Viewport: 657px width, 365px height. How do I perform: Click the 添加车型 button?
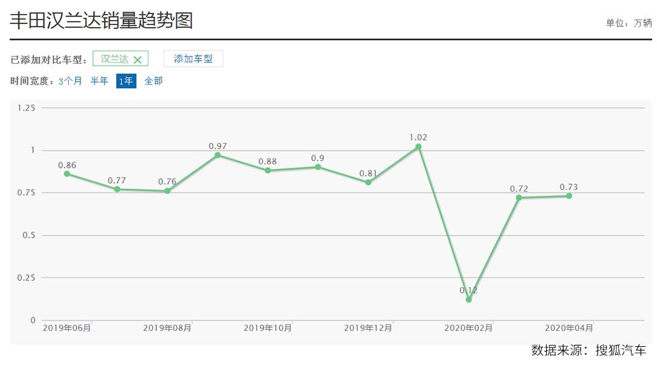click(193, 59)
